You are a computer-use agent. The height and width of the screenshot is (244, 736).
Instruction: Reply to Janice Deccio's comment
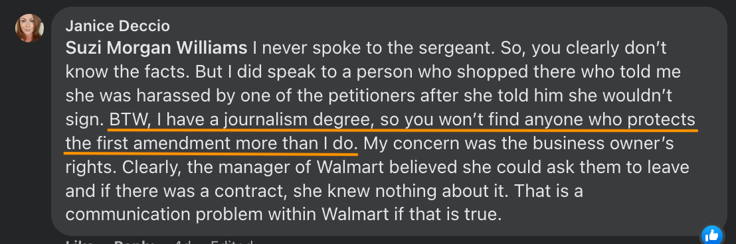pyautogui.click(x=134, y=241)
